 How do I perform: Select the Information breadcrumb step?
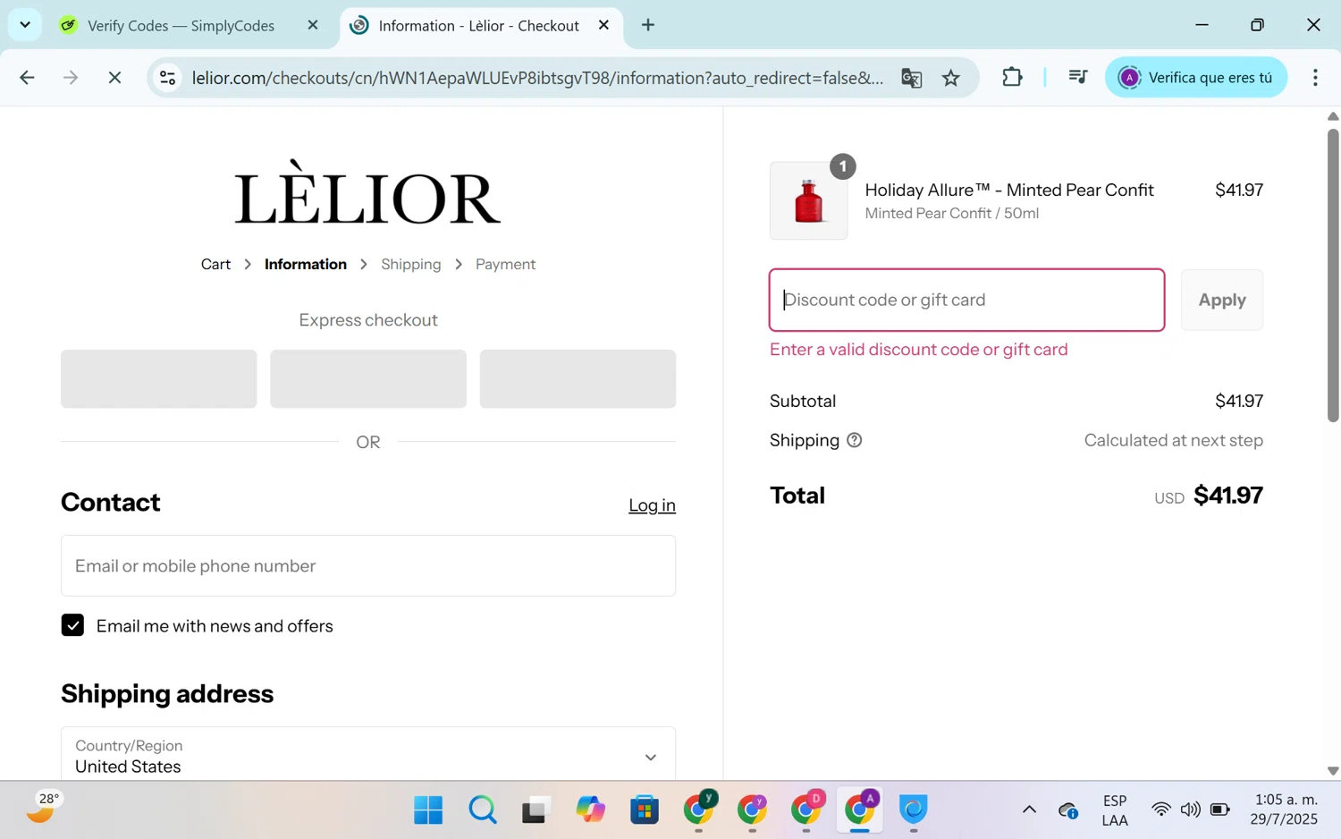(x=306, y=264)
